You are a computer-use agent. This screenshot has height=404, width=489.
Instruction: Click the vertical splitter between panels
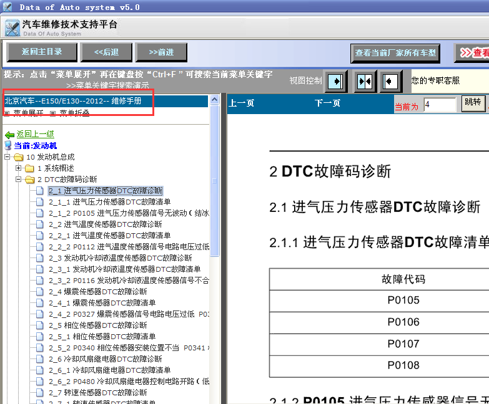(224, 248)
